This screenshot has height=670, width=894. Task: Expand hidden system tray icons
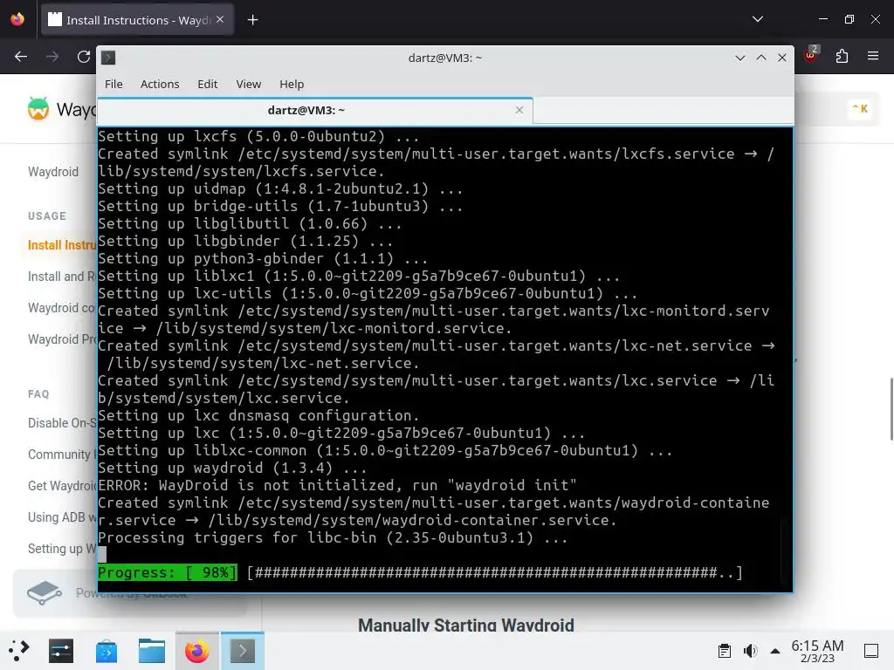[775, 651]
